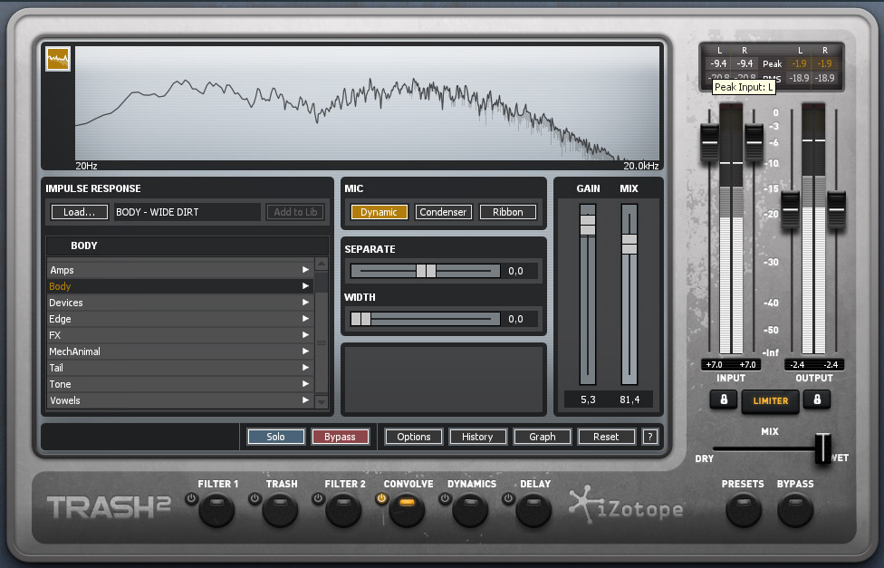Switch to the Ribbon mic type

click(507, 211)
